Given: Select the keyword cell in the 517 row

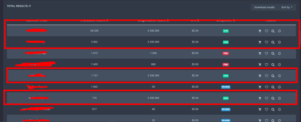Looking at the screenshot, I should point(36,109).
